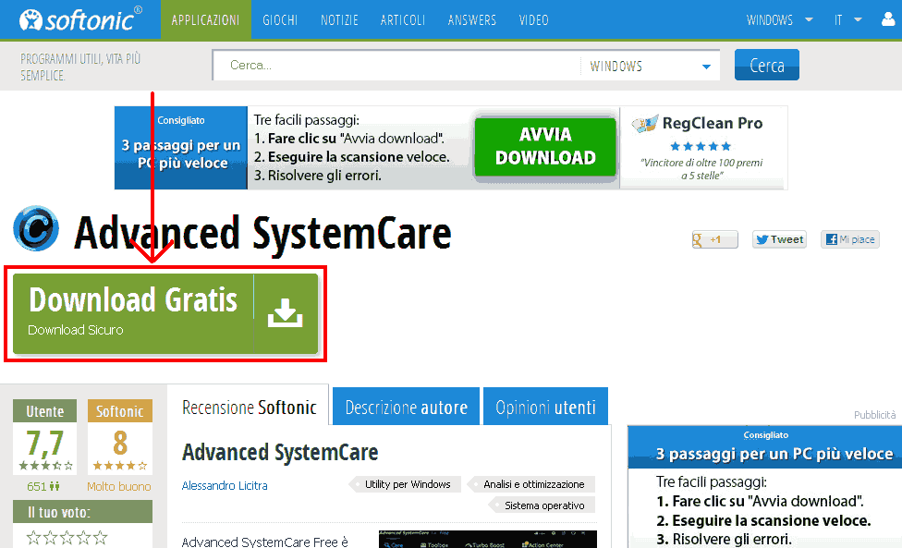Viewport: 902px width, 548px height.
Task: Open the ARTICOLI menu item
Action: point(403,20)
